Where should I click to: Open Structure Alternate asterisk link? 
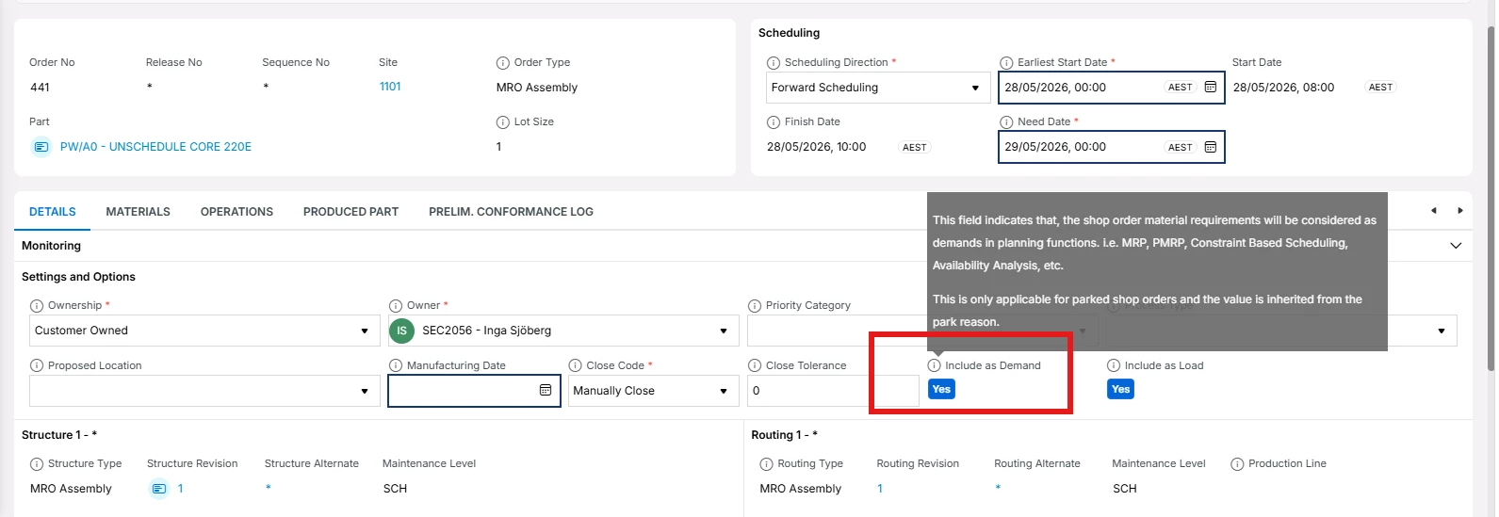pos(268,489)
